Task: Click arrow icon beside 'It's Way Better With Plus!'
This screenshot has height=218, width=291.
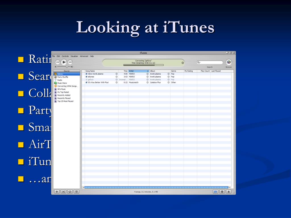Action: point(117,83)
